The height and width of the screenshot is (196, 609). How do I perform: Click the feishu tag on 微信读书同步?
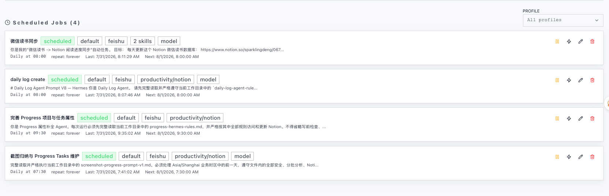pos(116,41)
